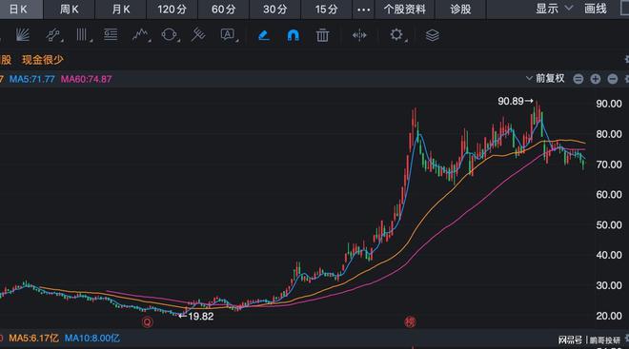
Task: Click the 90.00 price axis label
Action: pos(609,104)
